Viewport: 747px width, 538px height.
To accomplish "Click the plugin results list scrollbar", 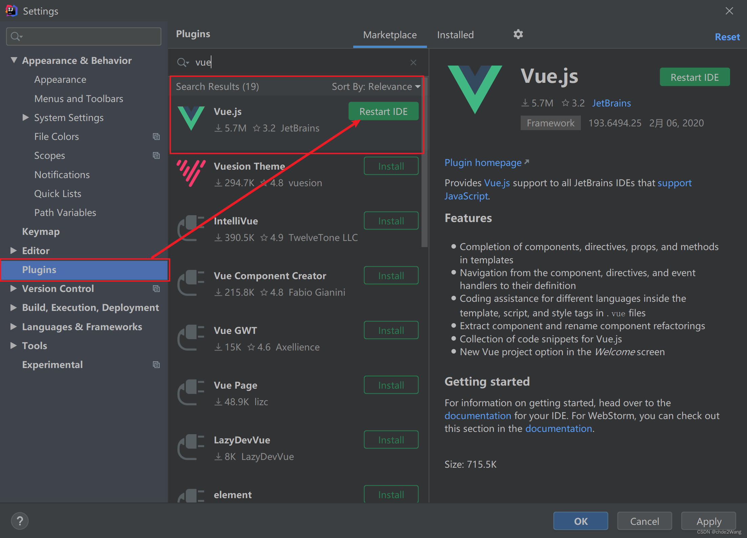I will [x=425, y=162].
